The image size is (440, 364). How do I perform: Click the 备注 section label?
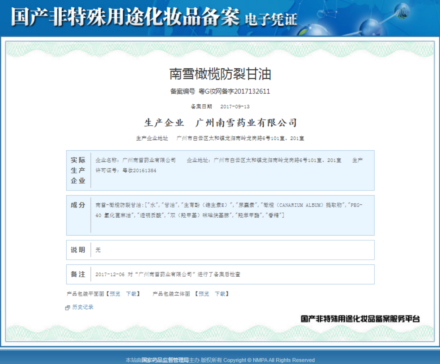[x=78, y=274]
